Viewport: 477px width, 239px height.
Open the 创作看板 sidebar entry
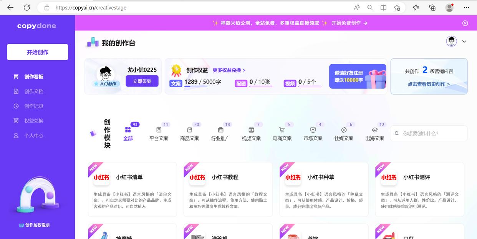[15, 76]
